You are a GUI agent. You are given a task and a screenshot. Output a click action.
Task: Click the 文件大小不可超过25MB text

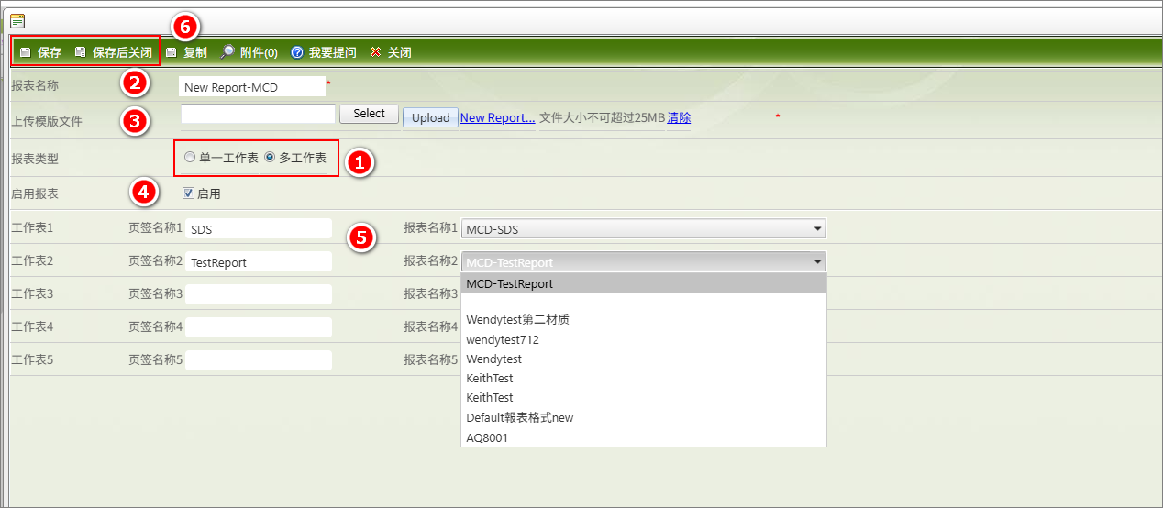pos(602,117)
